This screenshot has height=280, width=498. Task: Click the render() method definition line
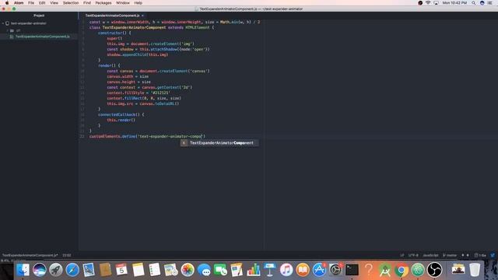point(109,65)
